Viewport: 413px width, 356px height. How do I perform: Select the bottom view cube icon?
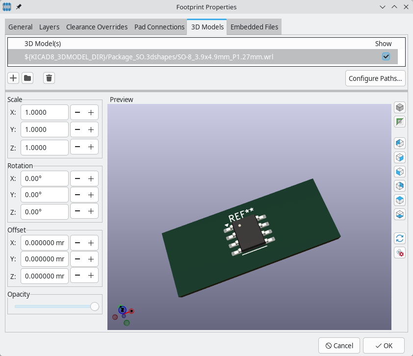(400, 214)
